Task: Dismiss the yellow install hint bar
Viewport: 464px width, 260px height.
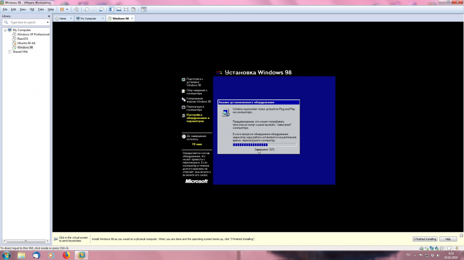Action: click(461, 235)
